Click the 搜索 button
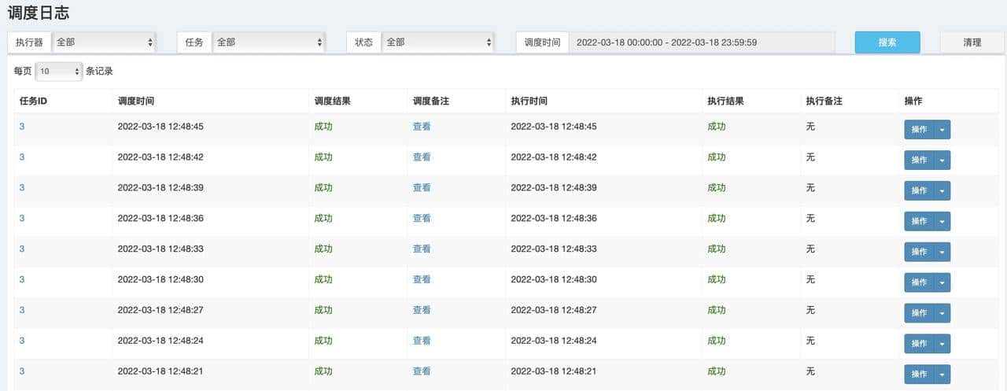Image resolution: width=1007 pixels, height=391 pixels. click(887, 42)
